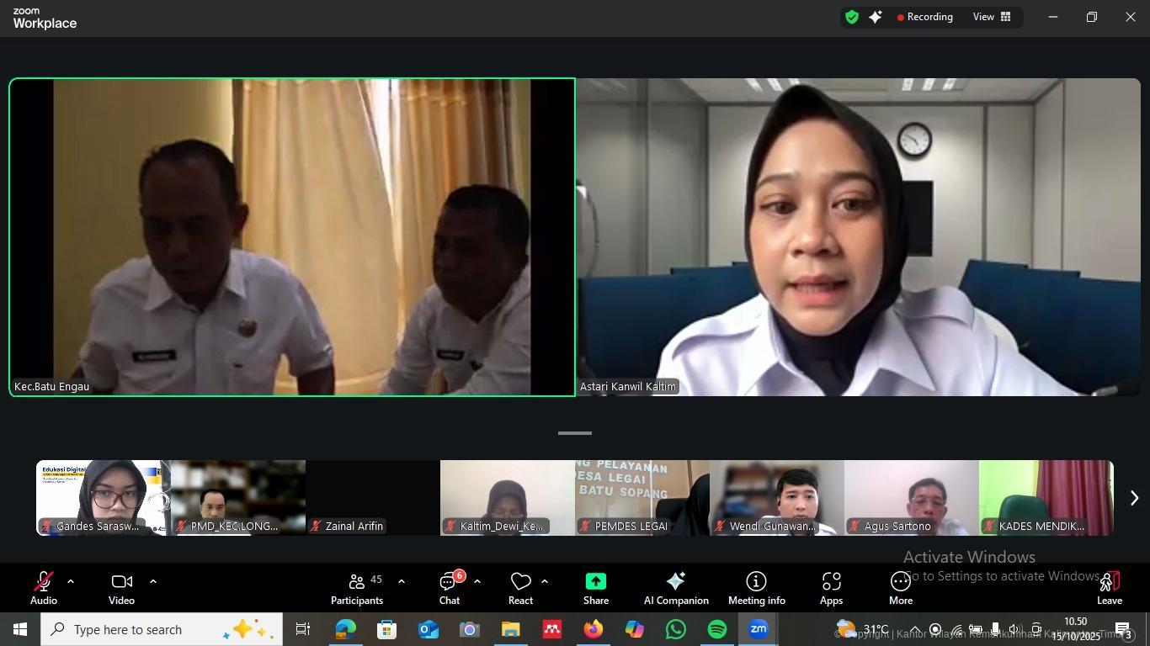The image size is (1150, 646).
Task: Open the Participants panel
Action: click(x=357, y=588)
